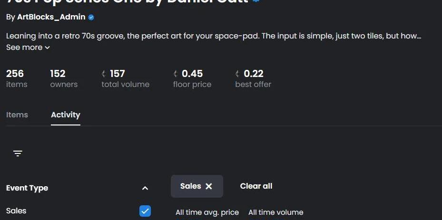
Task: Click the Ethereum icon next to total volume
Action: click(104, 74)
